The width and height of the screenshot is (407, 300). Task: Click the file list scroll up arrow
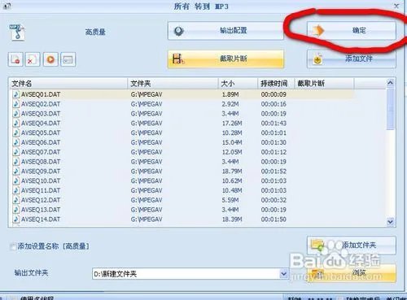[x=390, y=83]
